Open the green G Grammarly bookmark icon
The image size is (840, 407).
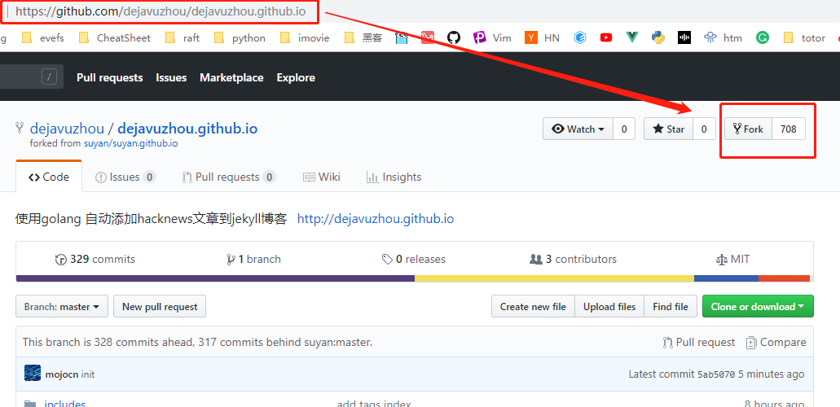pyautogui.click(x=763, y=37)
